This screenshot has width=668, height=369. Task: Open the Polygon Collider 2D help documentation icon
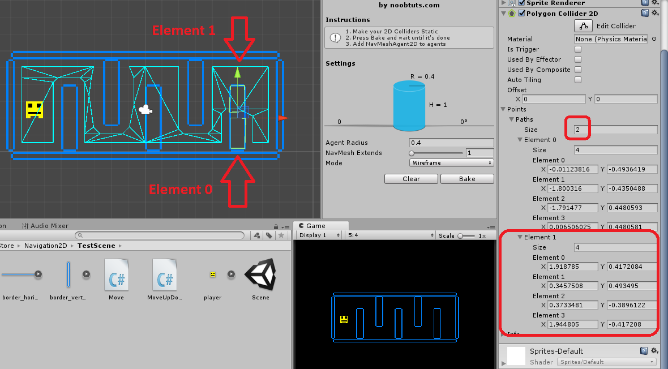point(644,13)
